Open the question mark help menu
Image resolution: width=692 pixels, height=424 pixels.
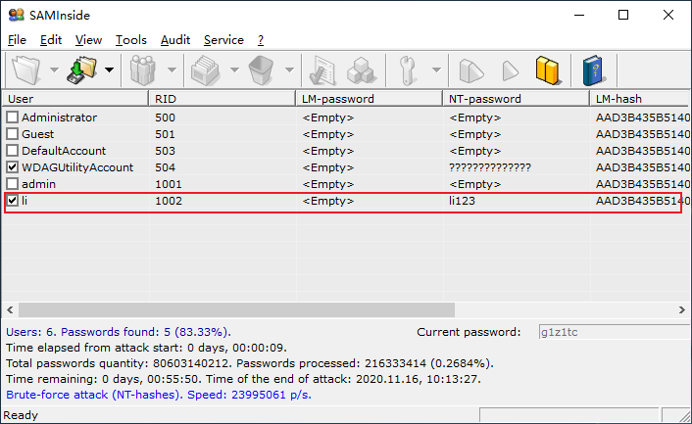coord(261,40)
